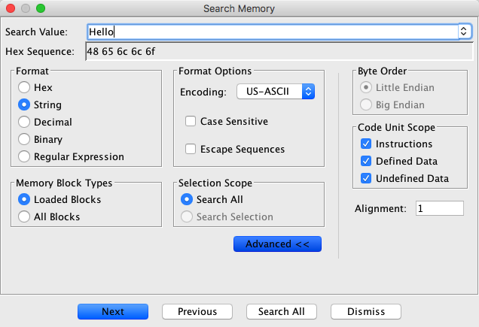Click into the Search Value text field
This screenshot has width=479, height=327.
point(271,32)
